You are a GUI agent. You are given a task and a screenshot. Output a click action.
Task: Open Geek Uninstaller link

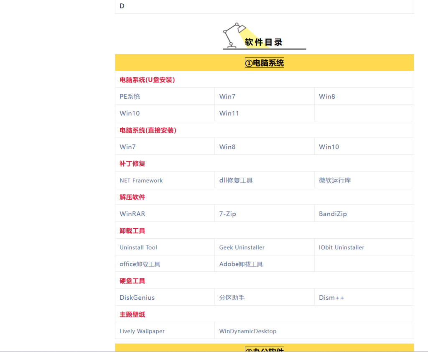click(242, 247)
